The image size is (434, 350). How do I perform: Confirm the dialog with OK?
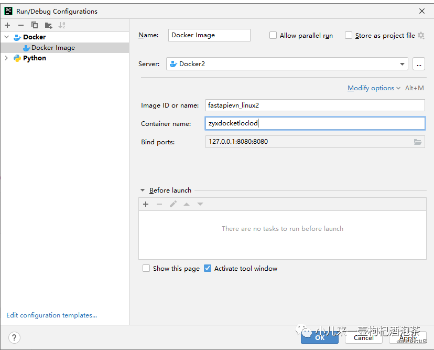click(x=320, y=337)
